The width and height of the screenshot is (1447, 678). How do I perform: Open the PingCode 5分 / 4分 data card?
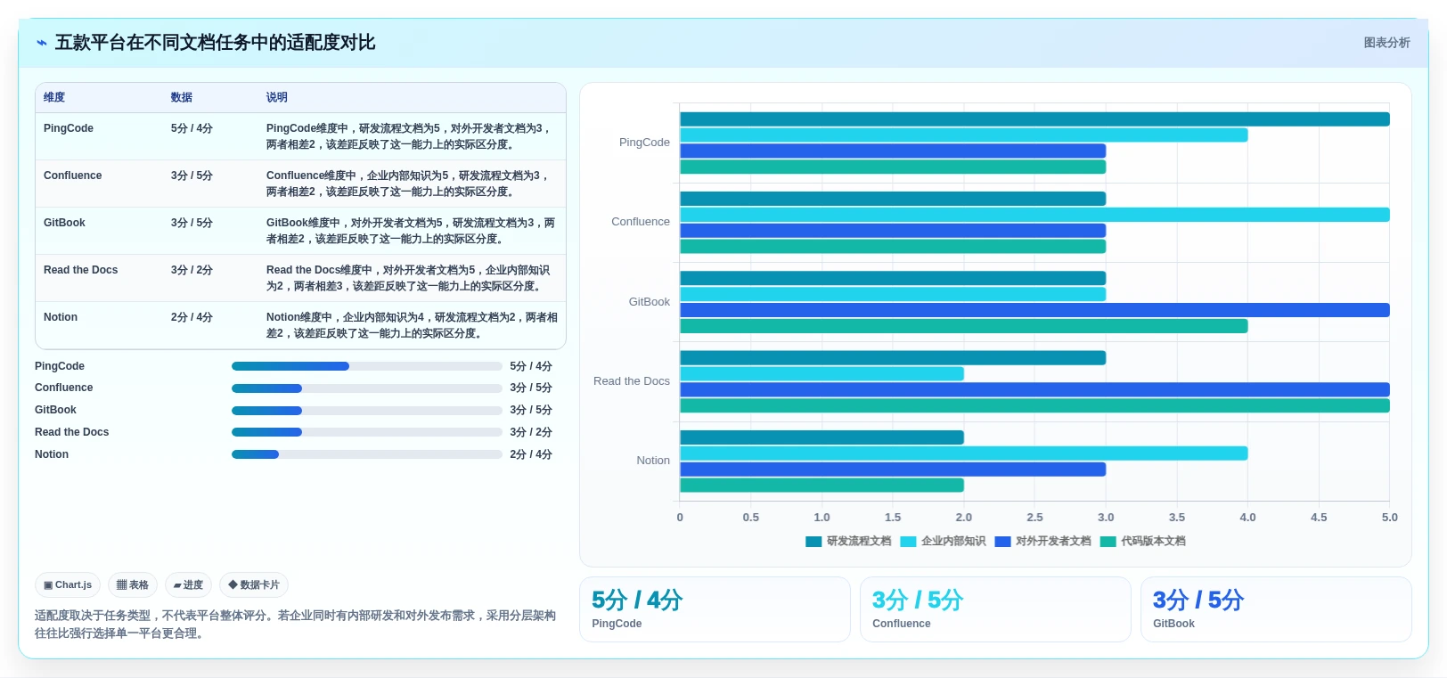click(715, 609)
